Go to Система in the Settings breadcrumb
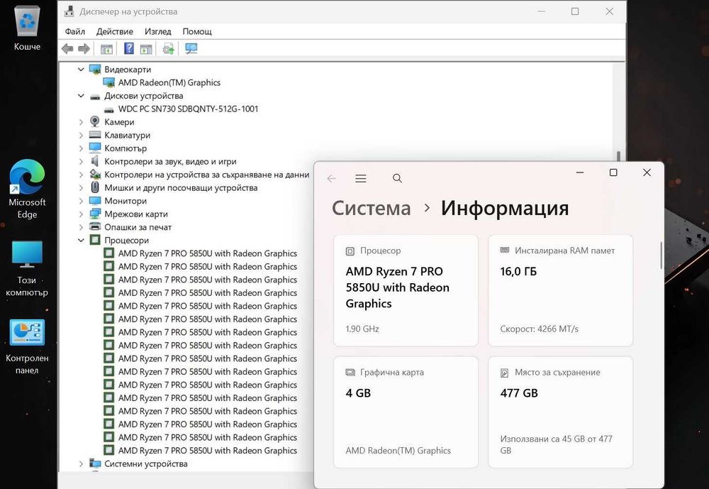 pos(372,208)
